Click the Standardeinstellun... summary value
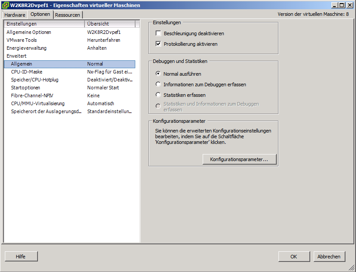This screenshot has height=272, width=356. coord(109,112)
